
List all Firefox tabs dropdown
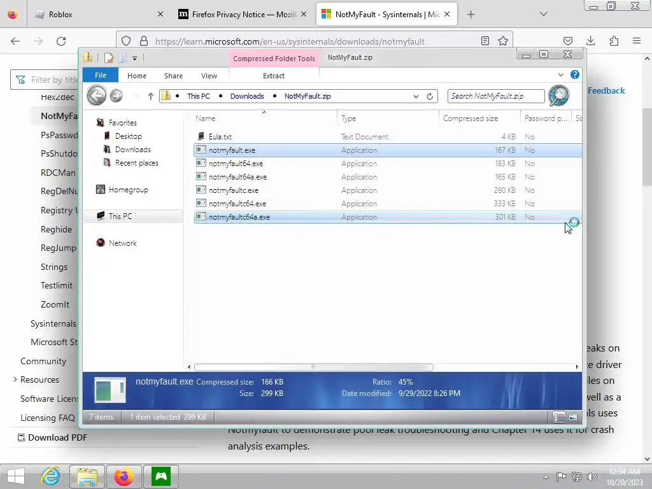pos(544,14)
